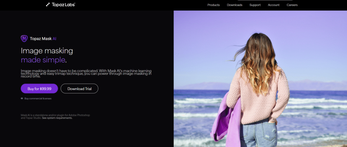347x147 pixels.
Task: Click the purple Mask AI shield icon
Action: (24, 39)
